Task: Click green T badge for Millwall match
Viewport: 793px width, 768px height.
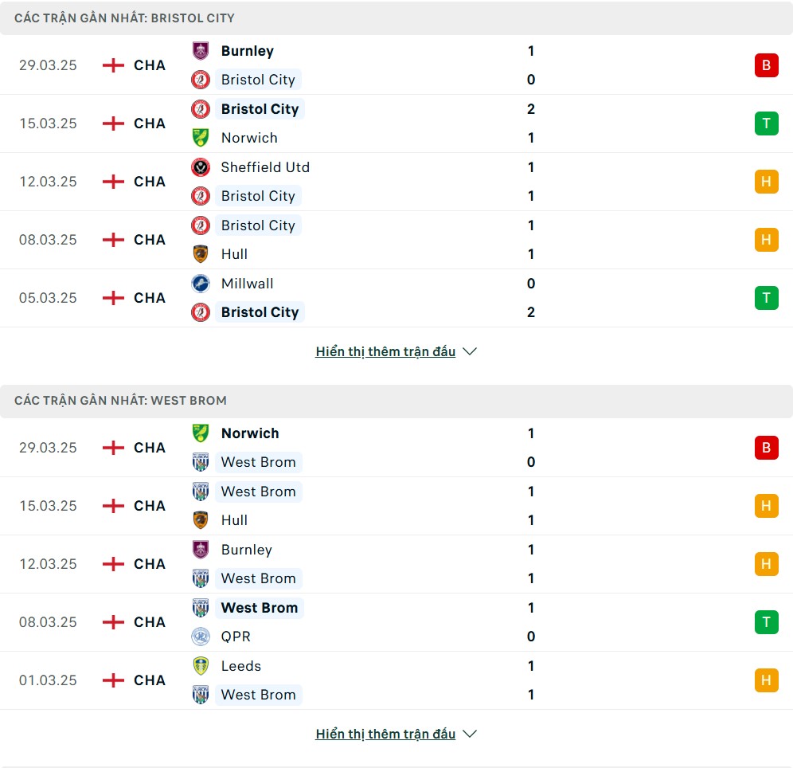Action: (766, 298)
